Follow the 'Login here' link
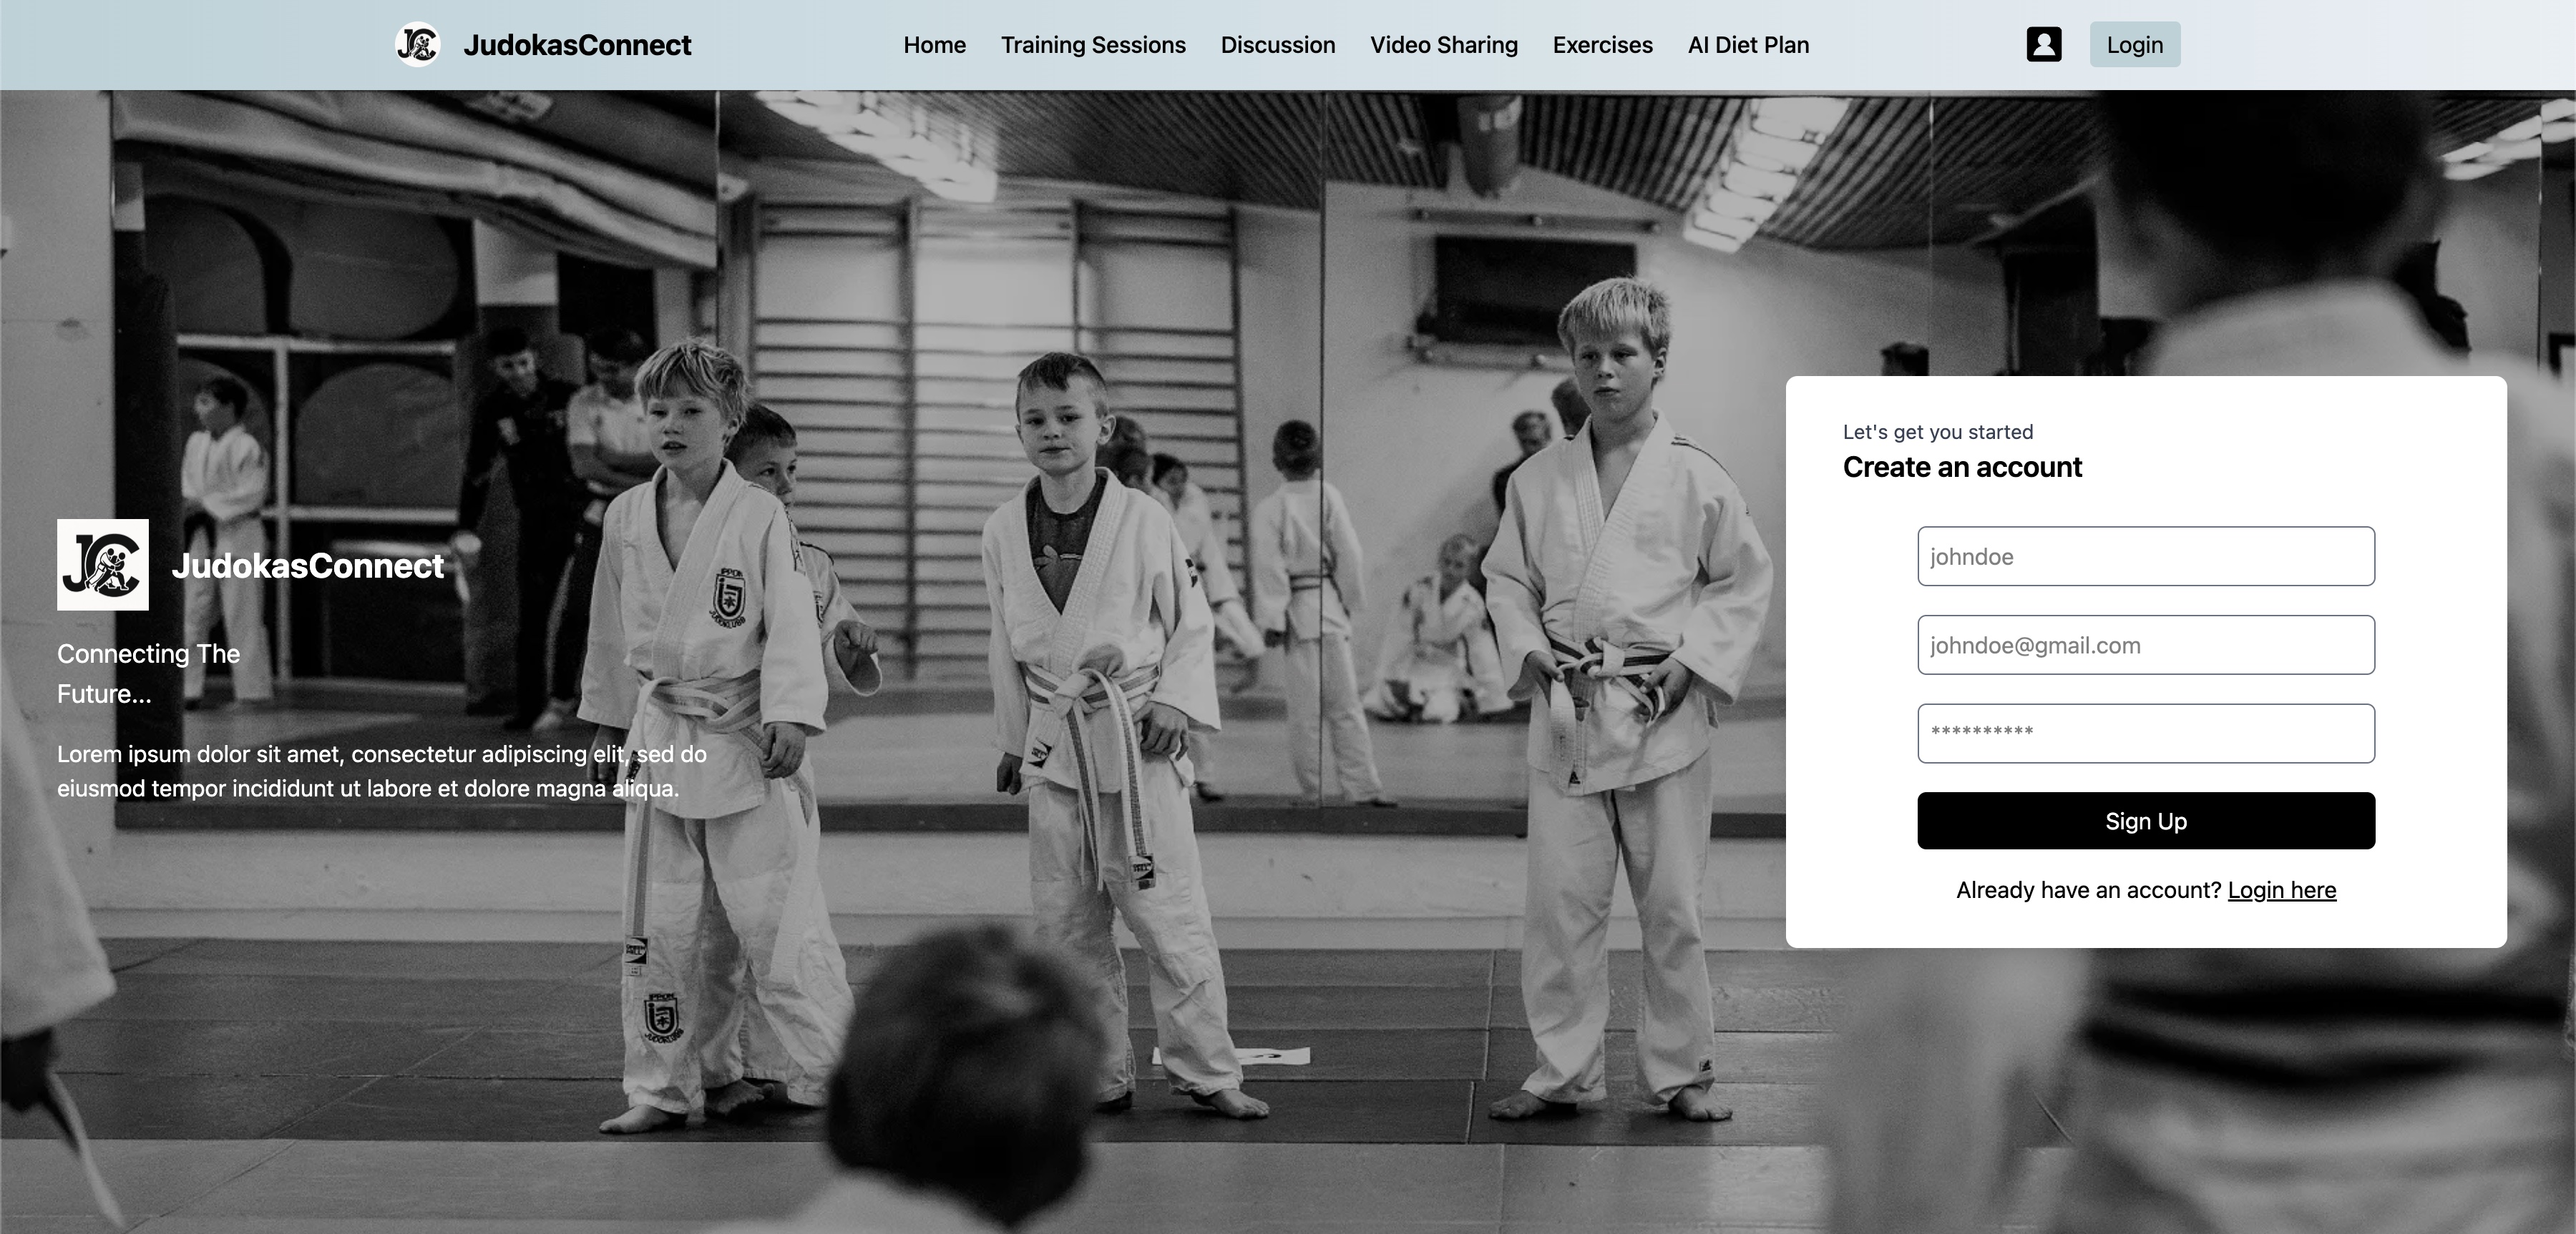This screenshot has height=1234, width=2576. pyautogui.click(x=2281, y=890)
